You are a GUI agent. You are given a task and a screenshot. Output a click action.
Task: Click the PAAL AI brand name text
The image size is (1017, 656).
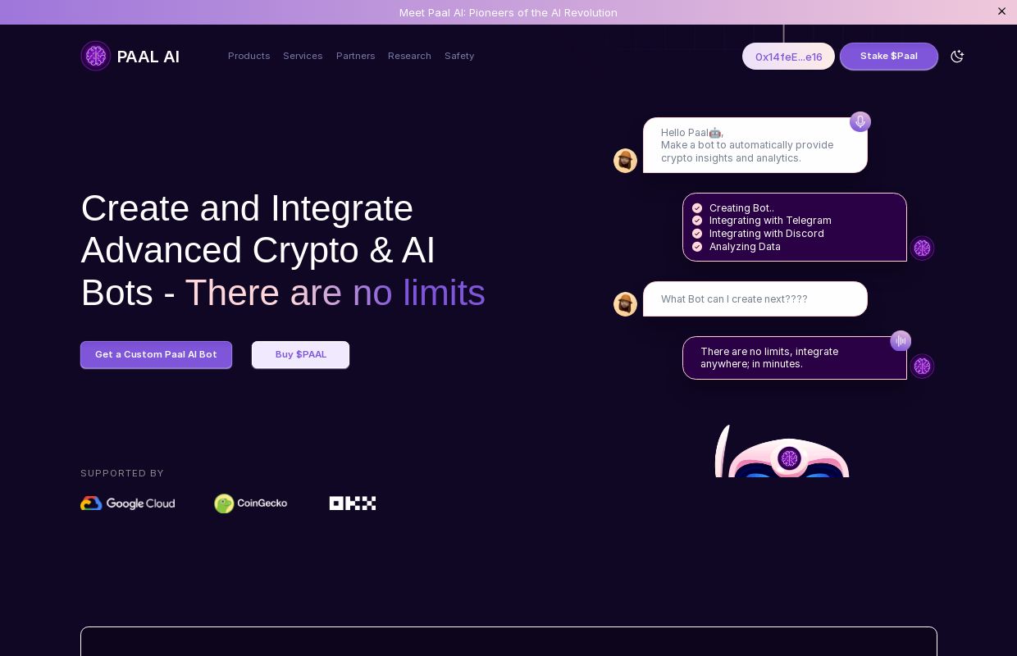pyautogui.click(x=148, y=57)
